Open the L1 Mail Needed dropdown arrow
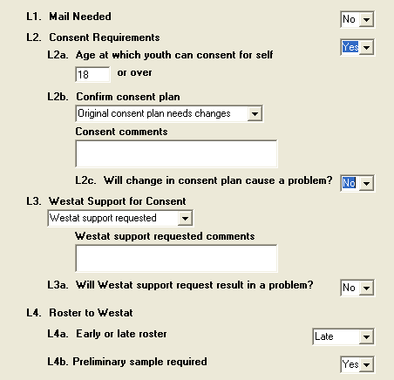Viewport: 394px width, 380px height. tap(366, 19)
